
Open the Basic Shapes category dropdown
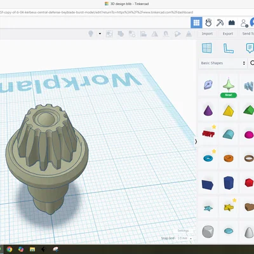(x=223, y=63)
